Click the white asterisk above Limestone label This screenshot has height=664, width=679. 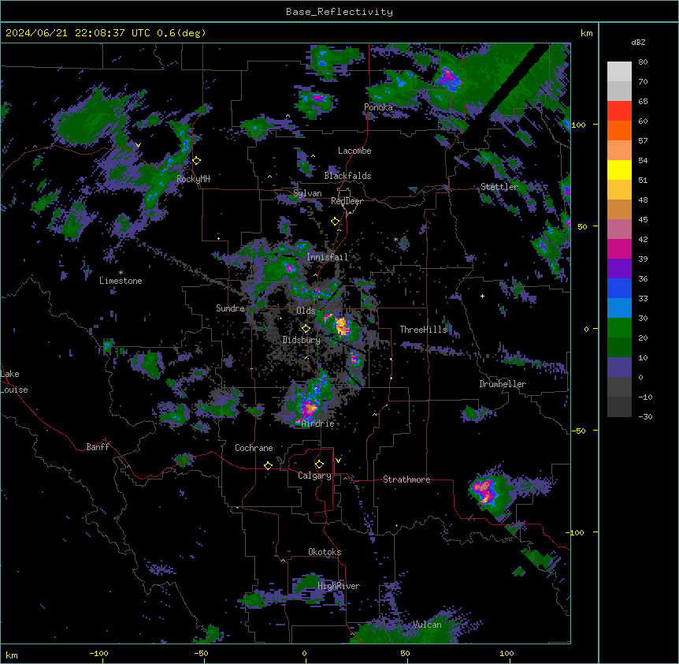pos(121,273)
